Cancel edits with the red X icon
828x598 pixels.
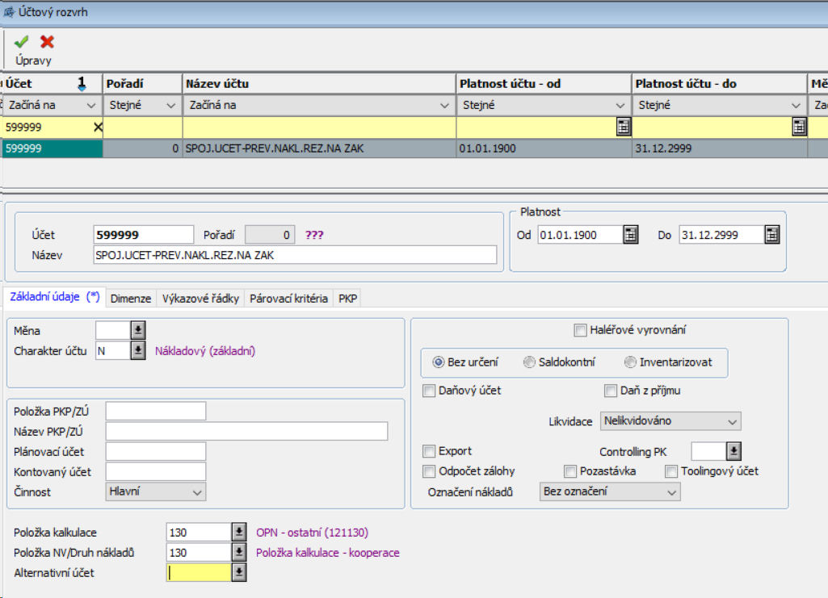48,42
